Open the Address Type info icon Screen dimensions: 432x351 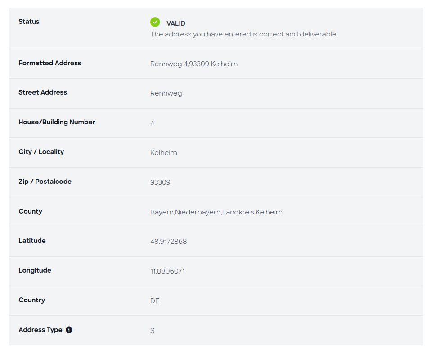[x=69, y=329]
